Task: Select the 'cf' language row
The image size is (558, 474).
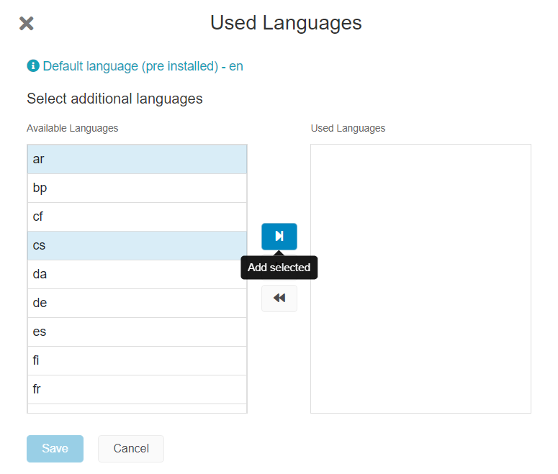Action: click(137, 217)
